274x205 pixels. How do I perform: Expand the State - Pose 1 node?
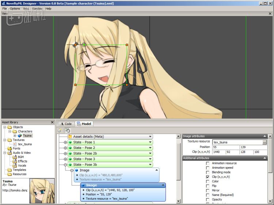click(65, 142)
